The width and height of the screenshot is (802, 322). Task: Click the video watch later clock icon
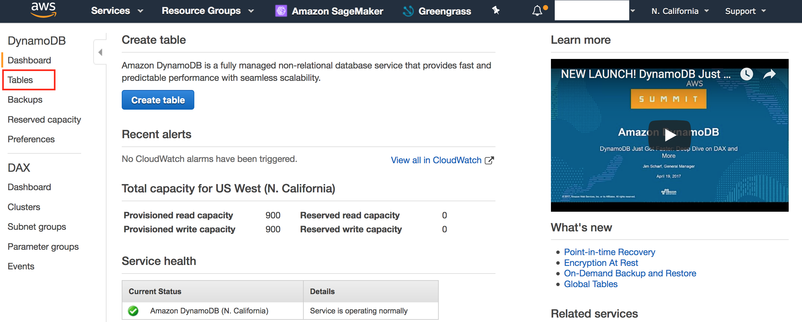(x=747, y=74)
